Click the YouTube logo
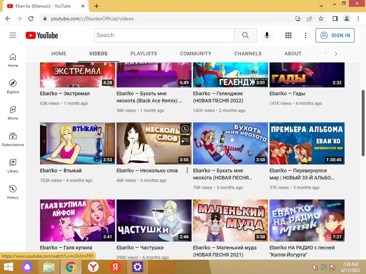 42,35
